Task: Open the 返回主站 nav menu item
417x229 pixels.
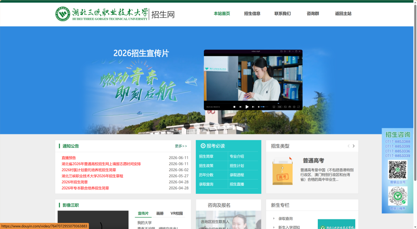Action: pyautogui.click(x=343, y=14)
